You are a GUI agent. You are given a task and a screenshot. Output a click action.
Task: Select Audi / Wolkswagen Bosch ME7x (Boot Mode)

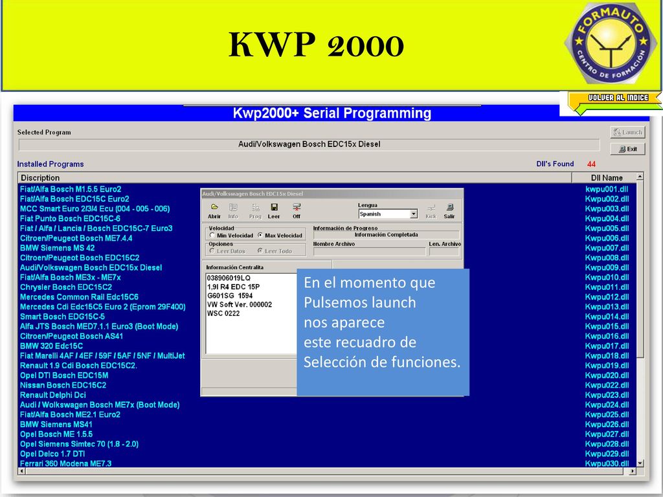(x=100, y=404)
